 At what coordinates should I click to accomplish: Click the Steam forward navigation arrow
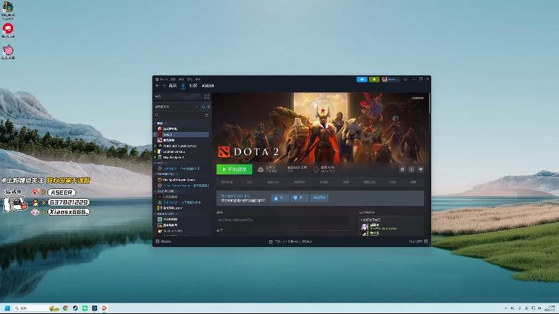coord(164,86)
